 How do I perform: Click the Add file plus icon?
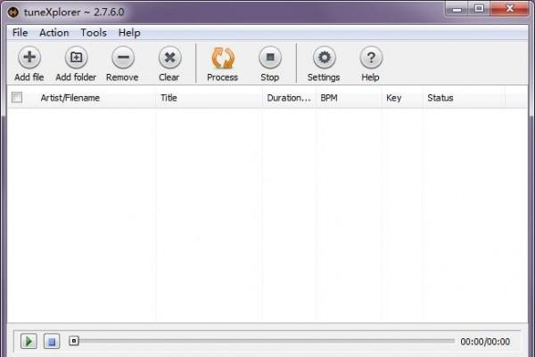click(29, 57)
